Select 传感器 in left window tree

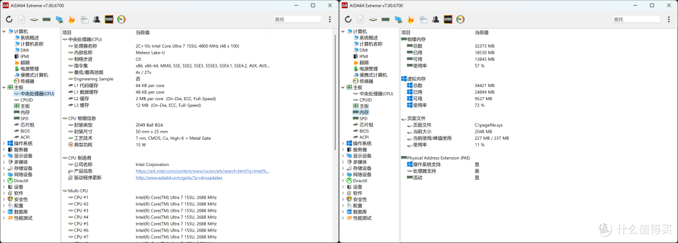coord(27,81)
